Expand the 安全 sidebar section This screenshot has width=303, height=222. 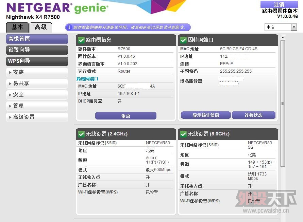click(37, 95)
